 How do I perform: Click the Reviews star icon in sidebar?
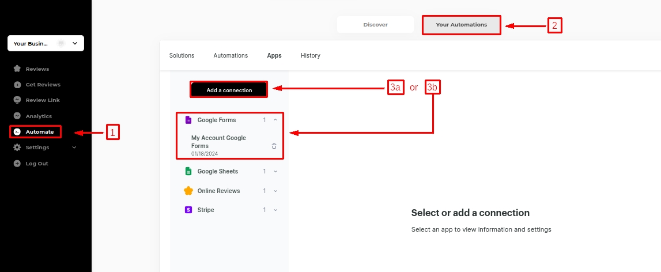[17, 69]
